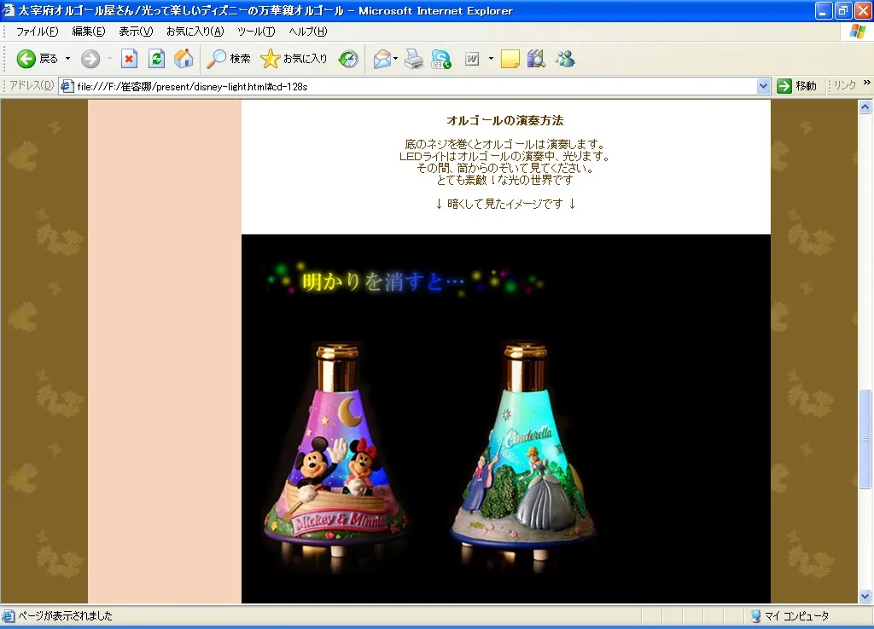The height and width of the screenshot is (629, 874).
Task: Restore down the browser window
Action: (844, 10)
